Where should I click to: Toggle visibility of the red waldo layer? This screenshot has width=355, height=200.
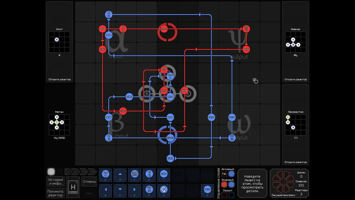coord(224,184)
